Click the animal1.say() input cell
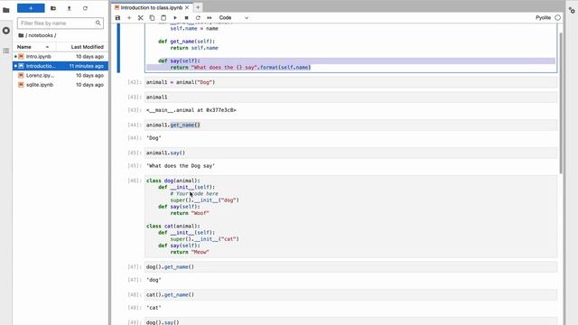This screenshot has width=578, height=325. coord(350,153)
